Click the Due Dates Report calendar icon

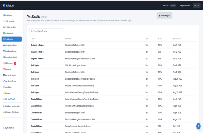tap(4, 51)
